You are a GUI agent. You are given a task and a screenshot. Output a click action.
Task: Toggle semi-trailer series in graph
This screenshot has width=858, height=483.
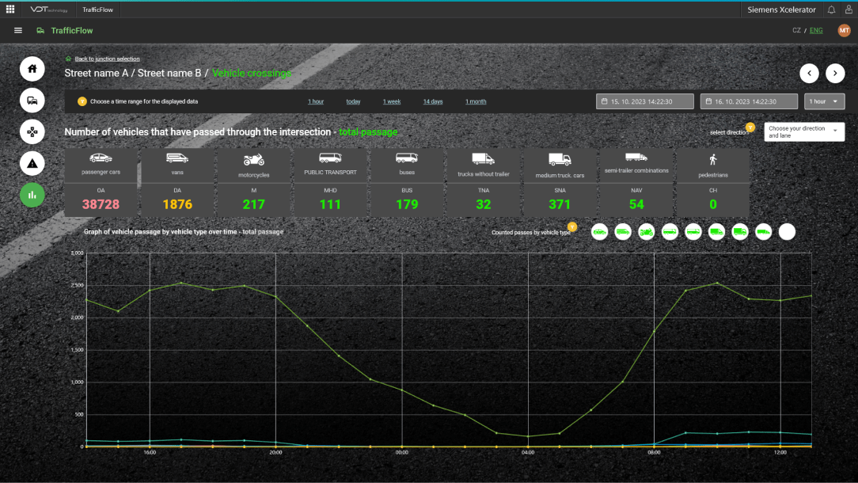pos(763,232)
